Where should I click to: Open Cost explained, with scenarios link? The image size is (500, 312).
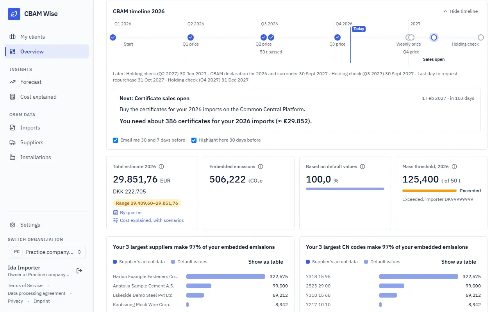(148, 220)
